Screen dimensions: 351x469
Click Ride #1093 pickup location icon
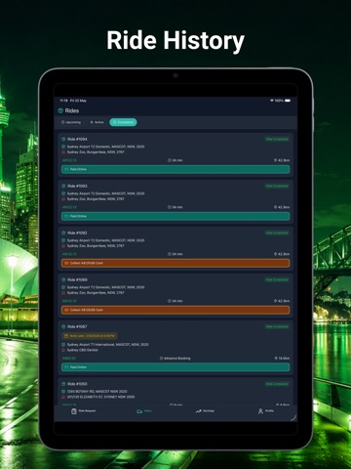point(63,193)
